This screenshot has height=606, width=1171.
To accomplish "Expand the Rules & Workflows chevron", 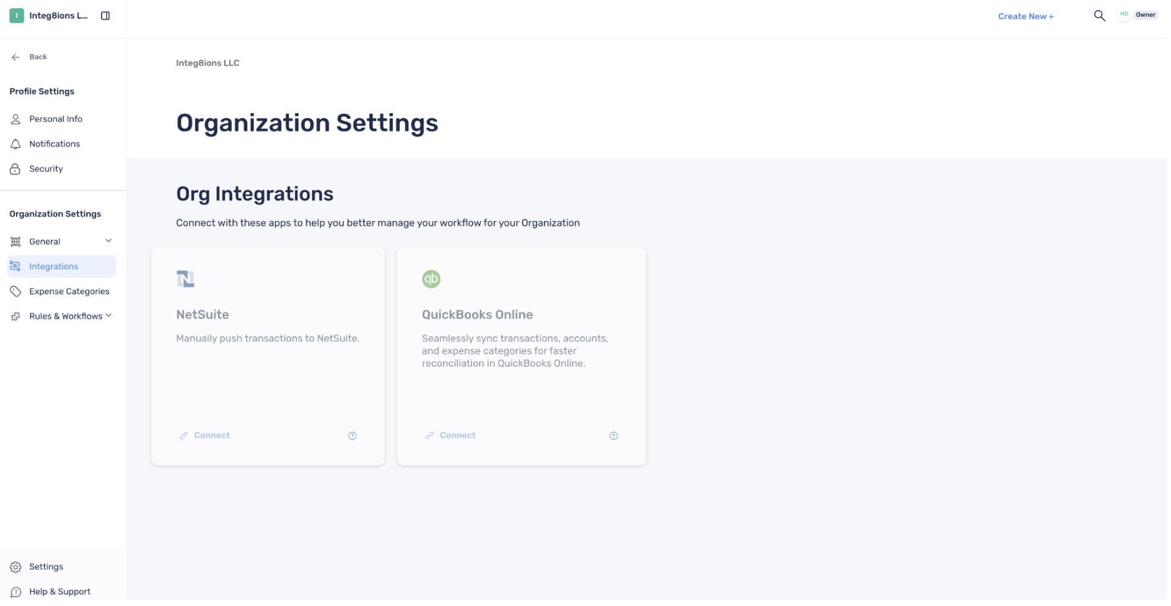I will pyautogui.click(x=108, y=315).
